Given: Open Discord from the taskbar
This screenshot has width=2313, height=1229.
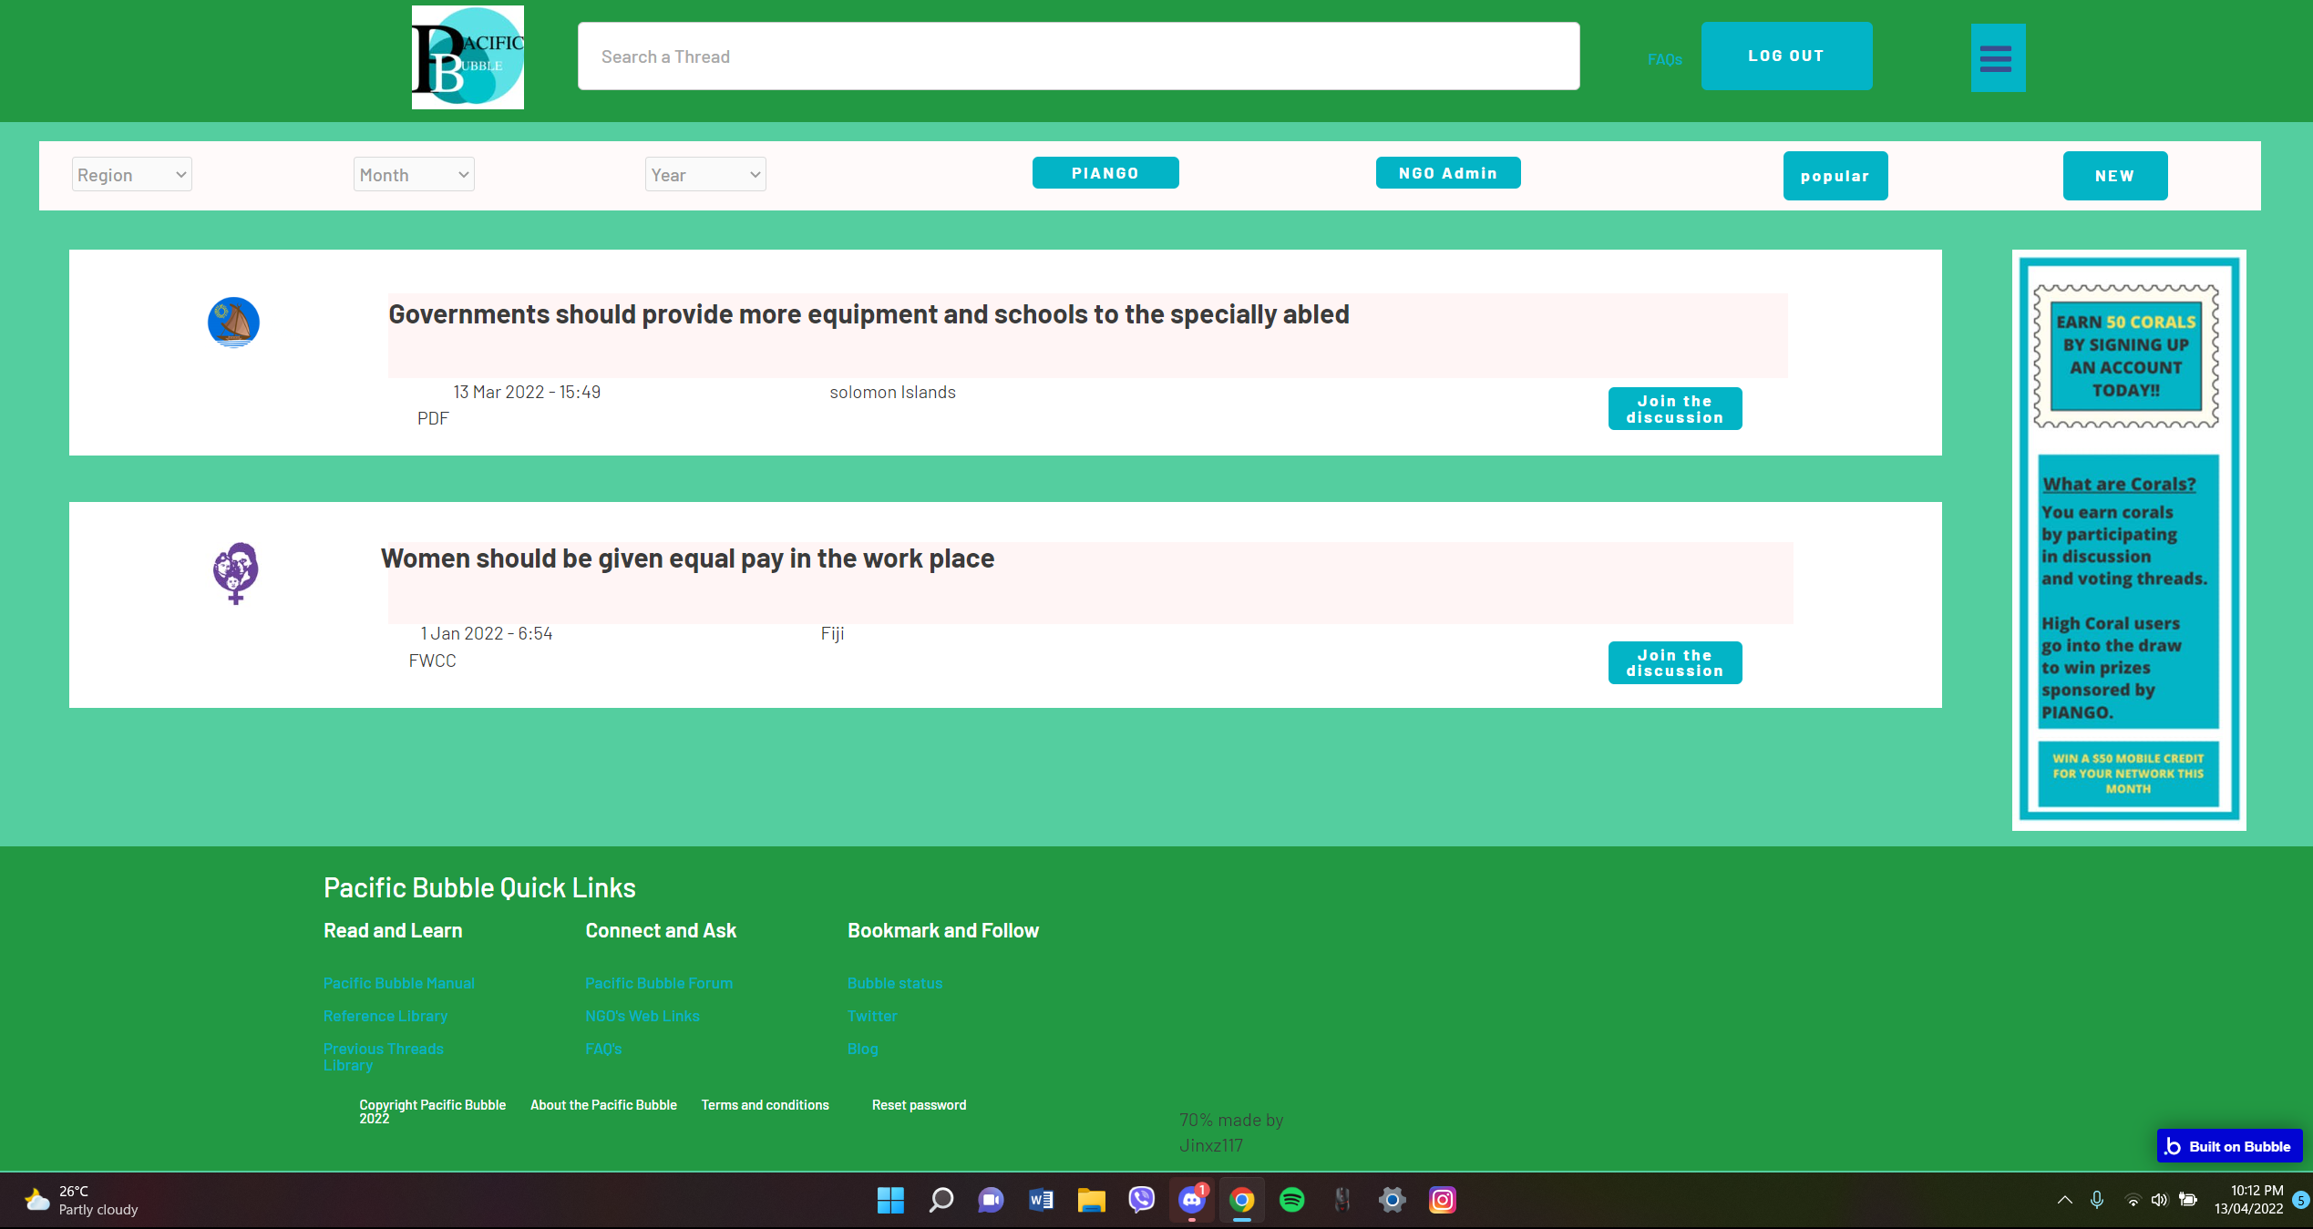Looking at the screenshot, I should coord(1191,1200).
